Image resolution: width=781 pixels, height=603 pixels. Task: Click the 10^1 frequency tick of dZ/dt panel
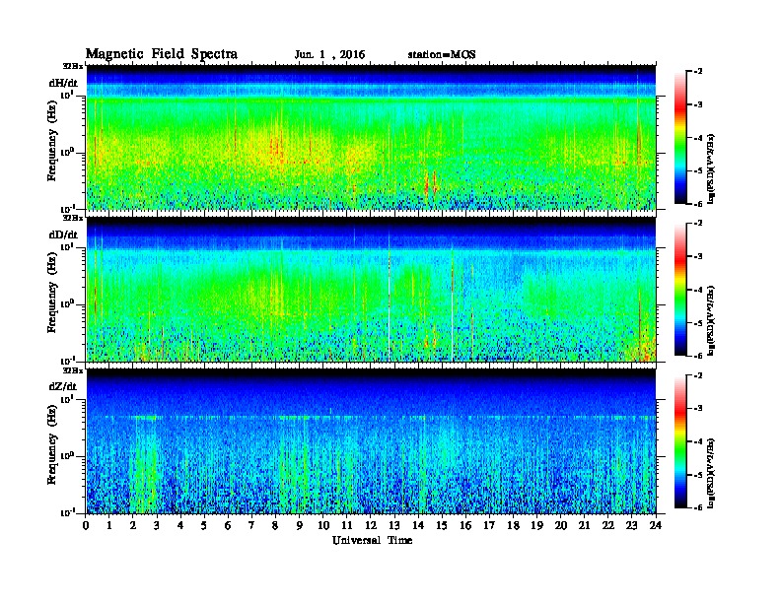pyautogui.click(x=68, y=399)
